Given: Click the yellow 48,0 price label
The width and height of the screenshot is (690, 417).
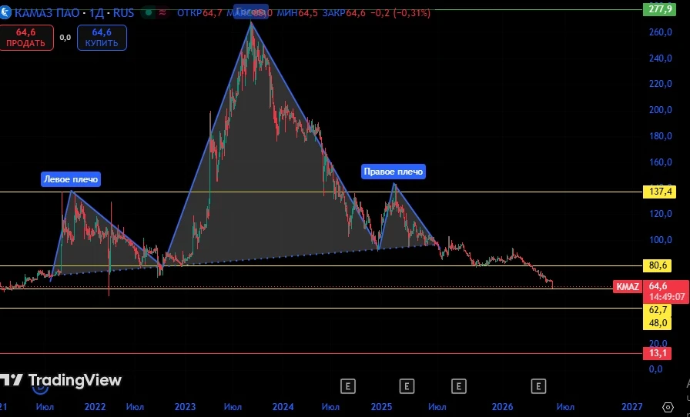Looking at the screenshot, I should (658, 323).
